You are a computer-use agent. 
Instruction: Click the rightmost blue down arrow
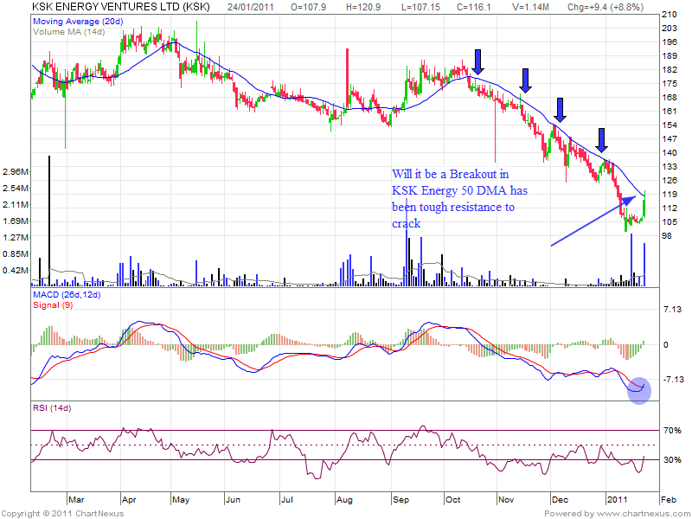(603, 138)
